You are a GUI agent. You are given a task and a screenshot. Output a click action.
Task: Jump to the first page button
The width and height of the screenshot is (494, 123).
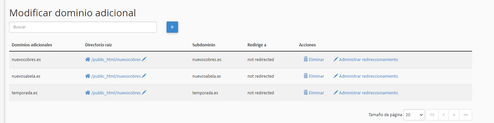pos(432,115)
